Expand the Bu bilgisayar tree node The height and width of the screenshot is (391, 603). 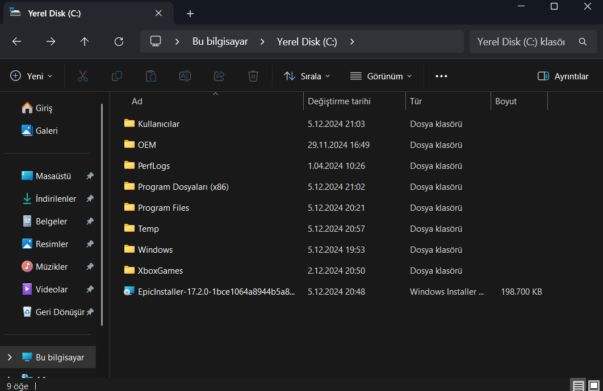[x=10, y=358]
